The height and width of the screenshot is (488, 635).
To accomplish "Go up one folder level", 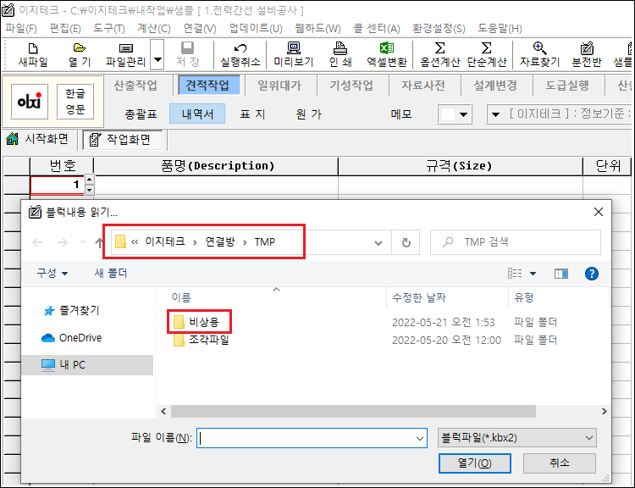I will pyautogui.click(x=99, y=242).
